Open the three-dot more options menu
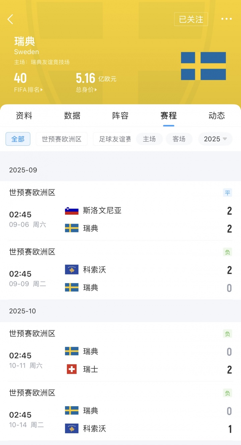 226,19
